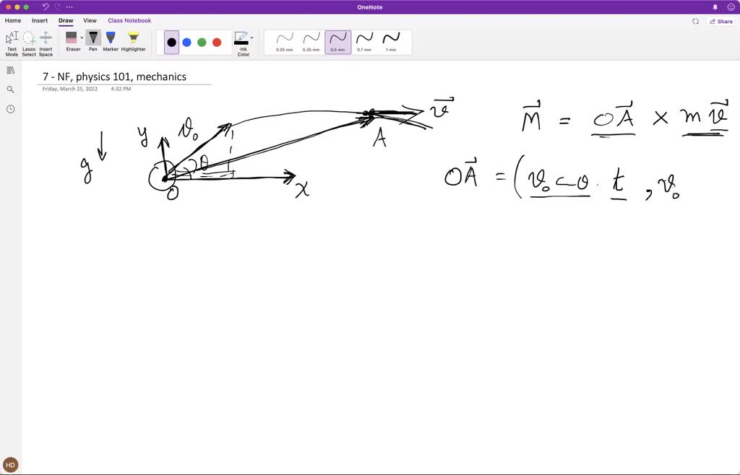
Task: Activate the Lasso Select tool
Action: (28, 41)
